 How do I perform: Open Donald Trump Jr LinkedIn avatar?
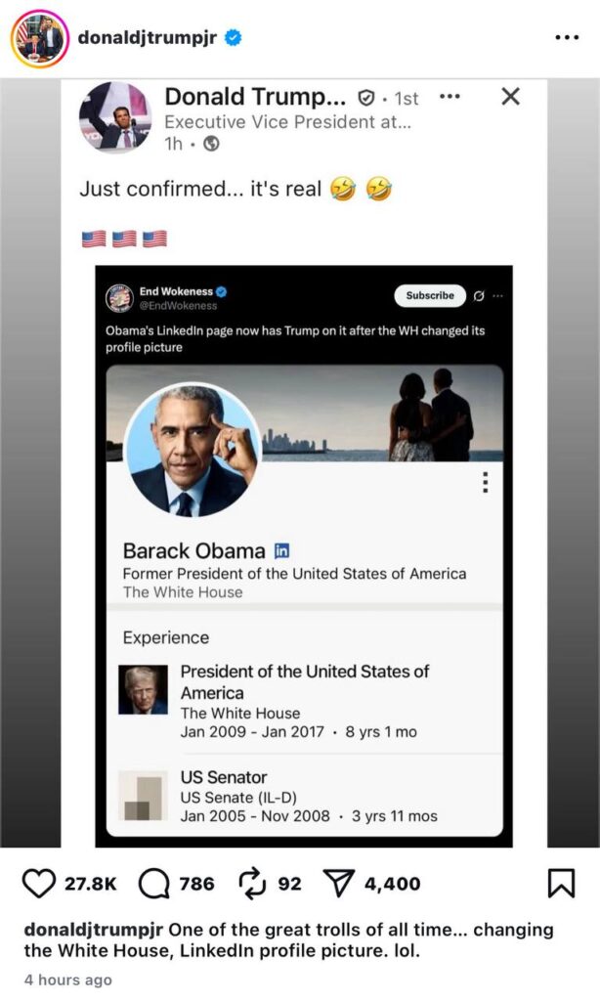coord(115,117)
